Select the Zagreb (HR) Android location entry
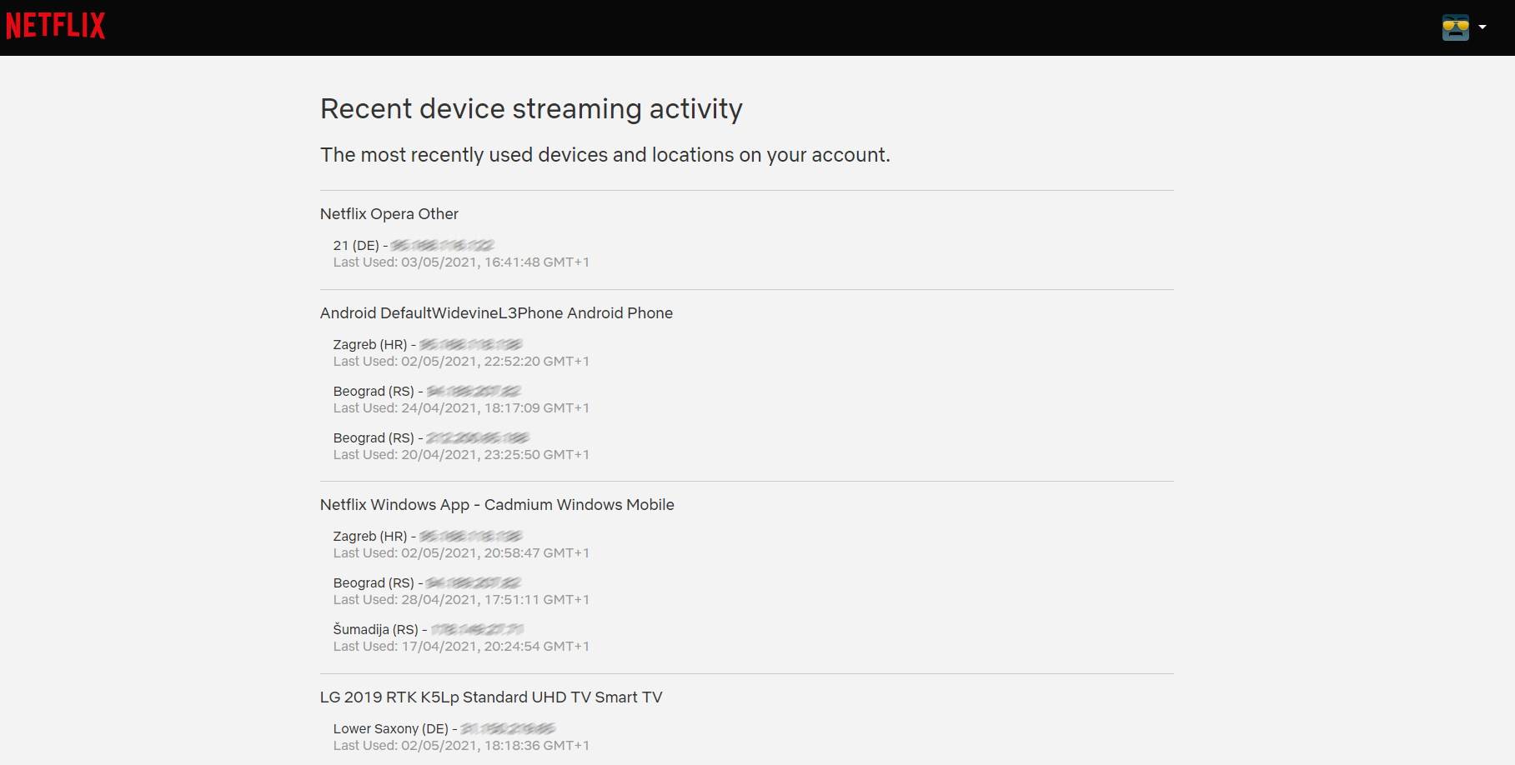The width and height of the screenshot is (1515, 765). point(370,344)
